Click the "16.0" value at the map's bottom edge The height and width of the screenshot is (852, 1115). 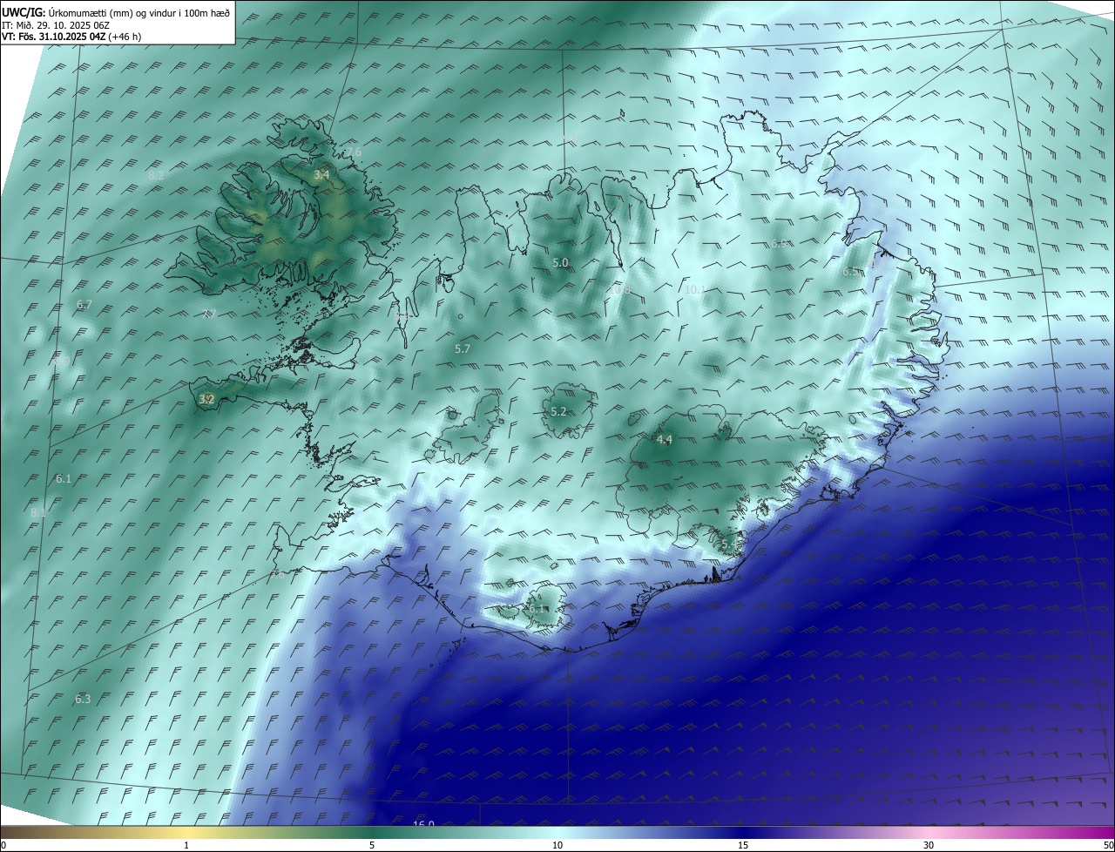point(423,823)
